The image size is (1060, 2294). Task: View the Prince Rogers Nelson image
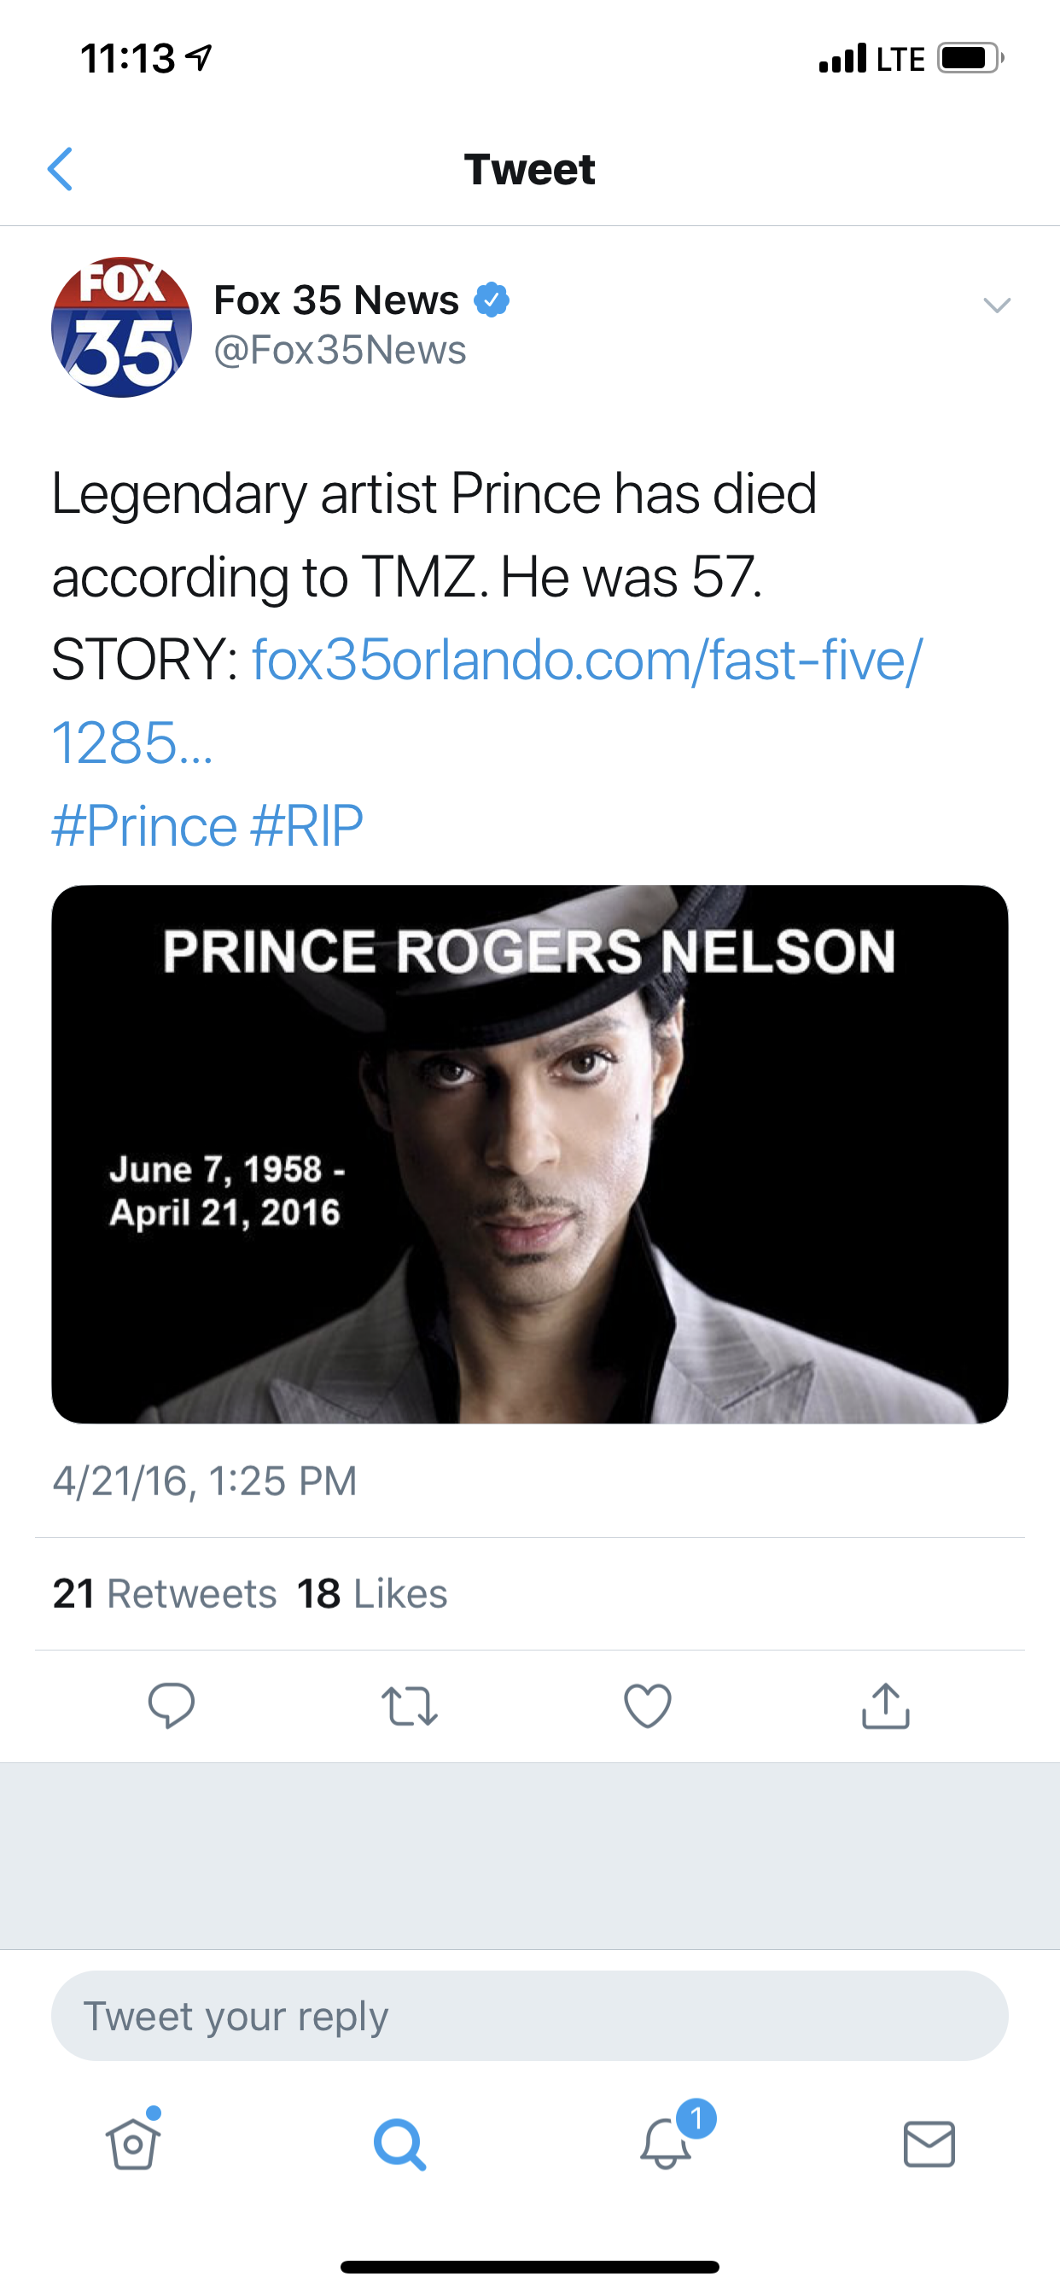pos(530,1154)
